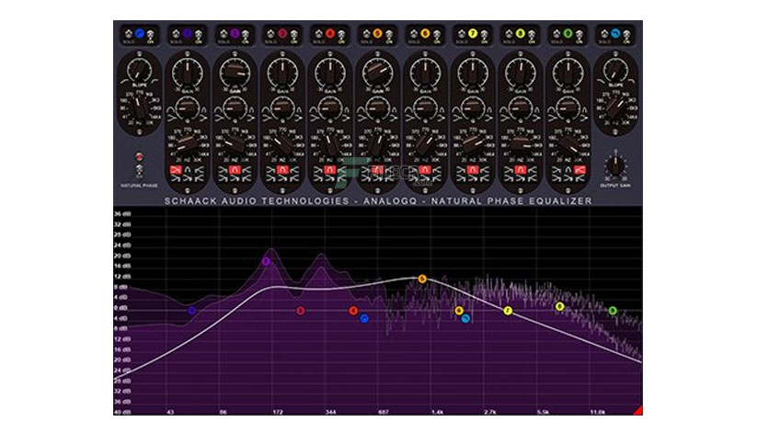
Task: Click the orange band 5 indicator in header
Action: (378, 34)
